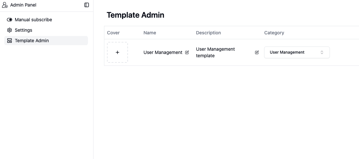Click the Cover column header
The width and height of the screenshot is (359, 159).
point(113,33)
